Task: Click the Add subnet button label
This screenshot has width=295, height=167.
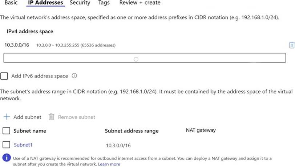Action: (27, 117)
